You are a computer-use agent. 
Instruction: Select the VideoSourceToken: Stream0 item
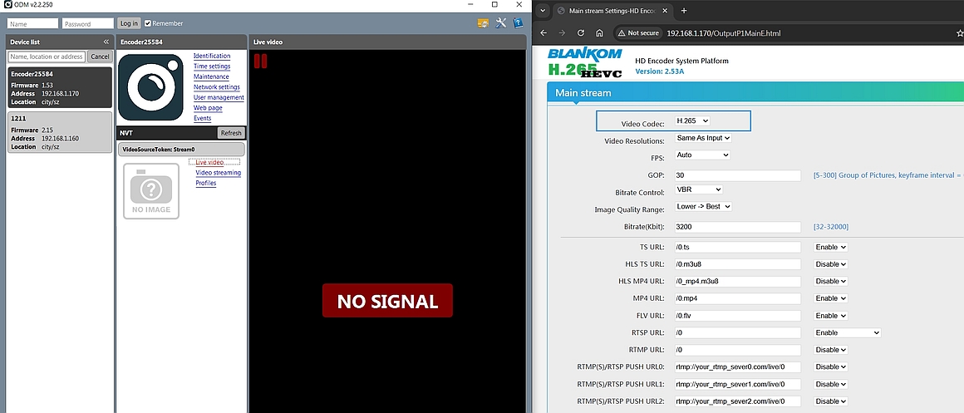pyautogui.click(x=181, y=150)
